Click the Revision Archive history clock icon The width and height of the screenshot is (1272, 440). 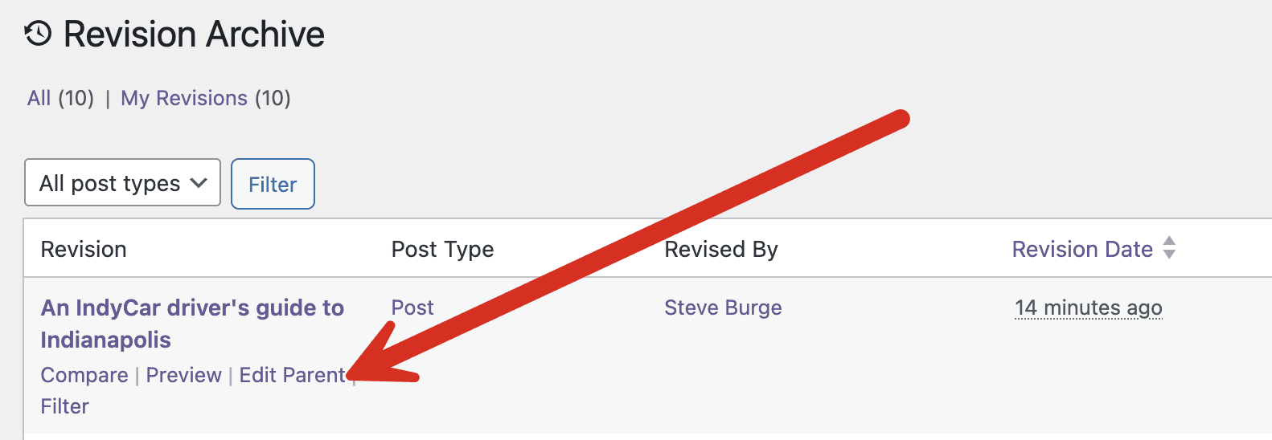click(x=38, y=35)
